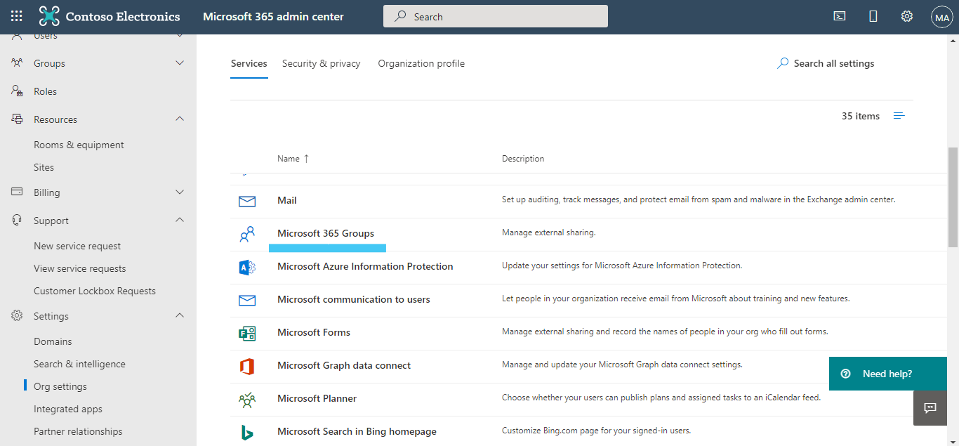Open the app launcher waffle icon
Viewport: 959px width, 446px height.
coord(17,16)
